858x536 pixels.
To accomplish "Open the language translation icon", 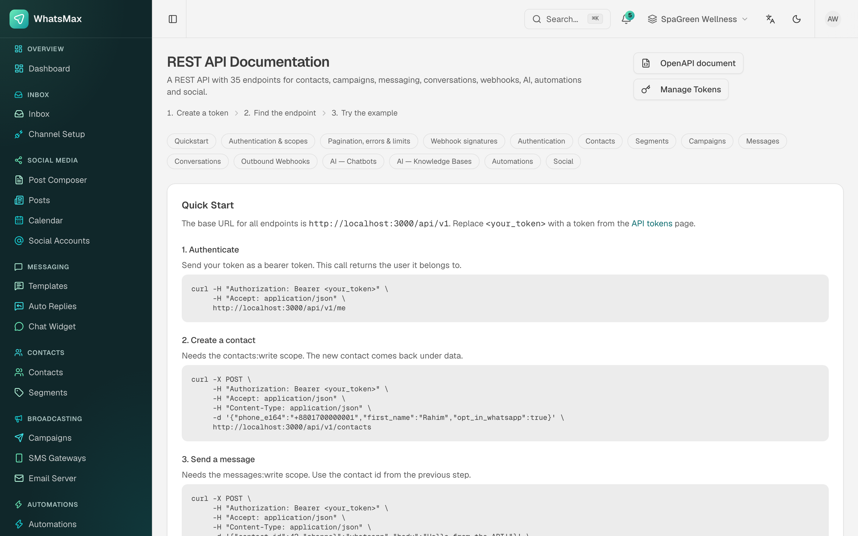I will pos(770,19).
